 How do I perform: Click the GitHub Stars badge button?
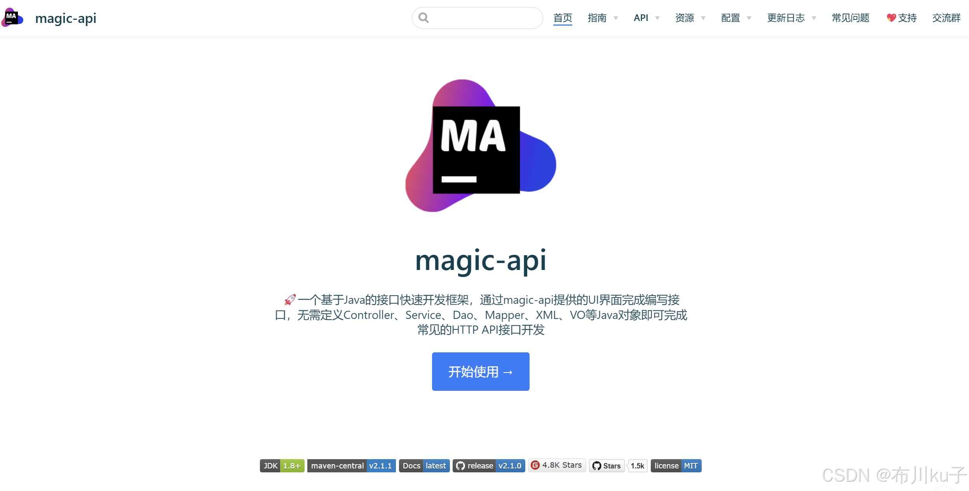607,466
